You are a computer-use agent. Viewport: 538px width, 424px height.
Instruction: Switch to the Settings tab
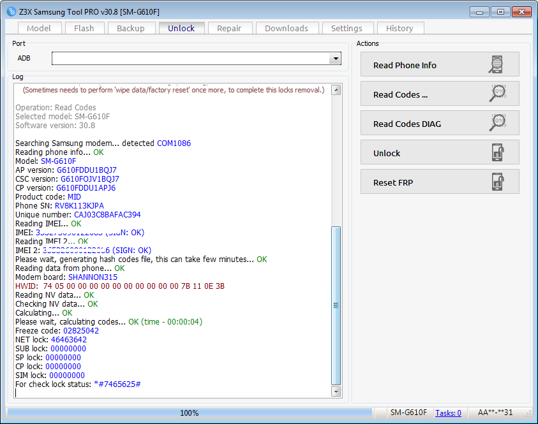(347, 28)
